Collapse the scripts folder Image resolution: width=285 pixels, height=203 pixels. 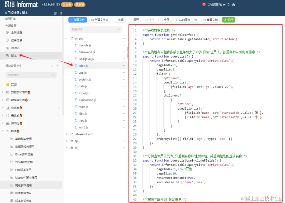click(67, 38)
